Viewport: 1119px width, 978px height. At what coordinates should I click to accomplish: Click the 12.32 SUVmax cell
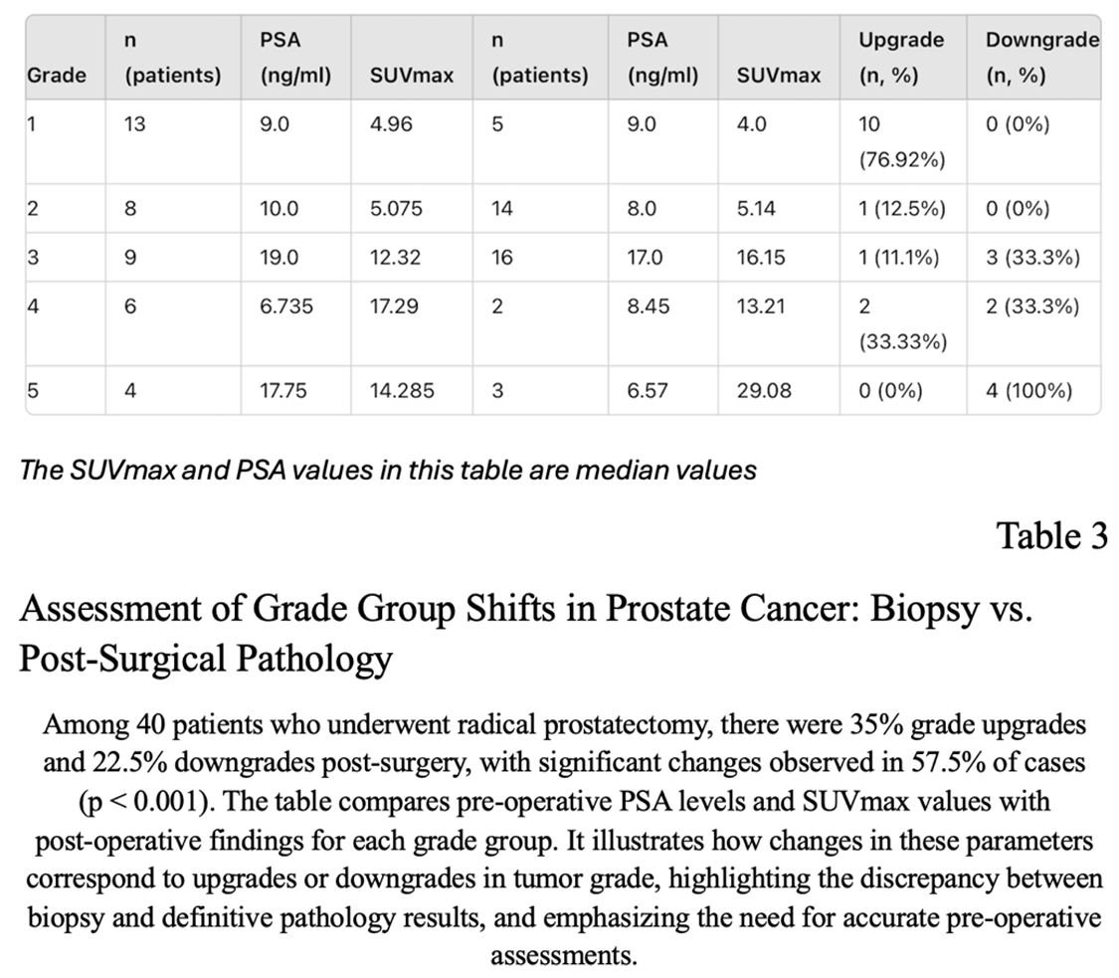(395, 258)
